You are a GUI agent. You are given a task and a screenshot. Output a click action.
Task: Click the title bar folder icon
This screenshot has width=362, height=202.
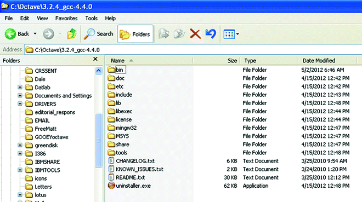point(4,6)
